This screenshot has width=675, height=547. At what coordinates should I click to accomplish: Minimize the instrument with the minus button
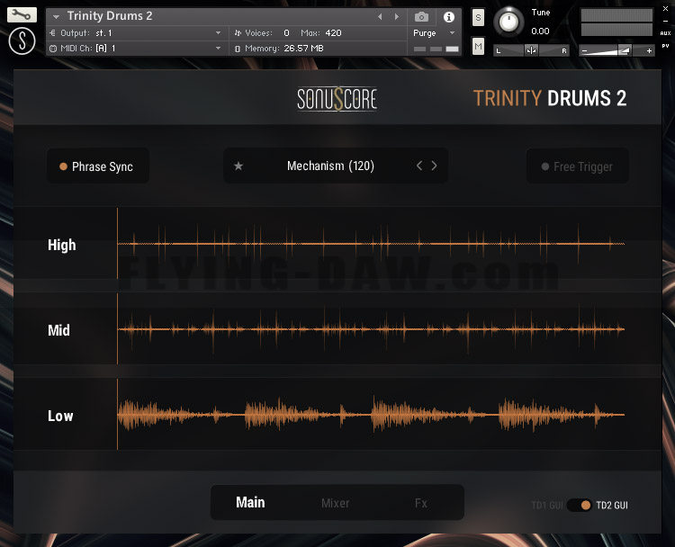coord(665,21)
